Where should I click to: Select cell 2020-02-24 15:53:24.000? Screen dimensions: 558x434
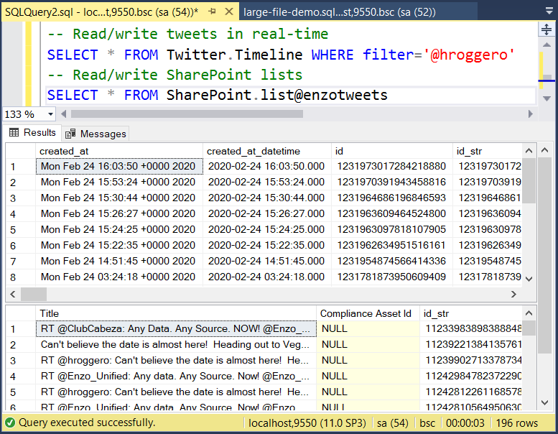[267, 182]
